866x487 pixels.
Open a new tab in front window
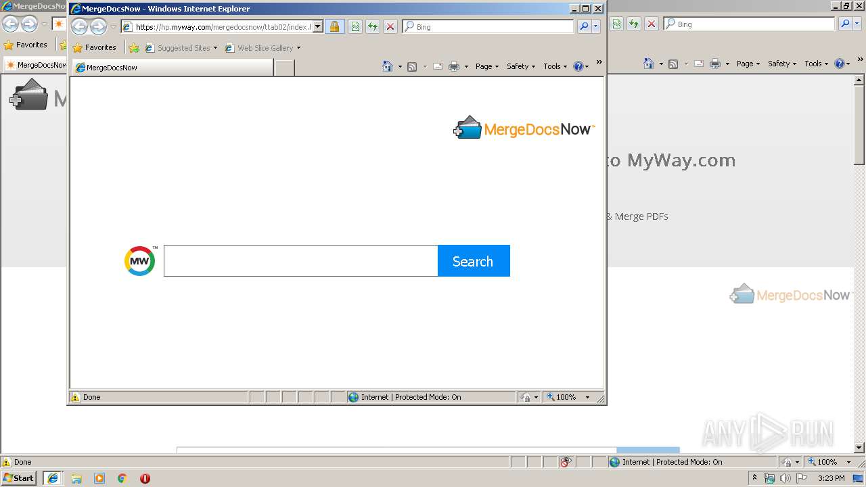pos(284,67)
